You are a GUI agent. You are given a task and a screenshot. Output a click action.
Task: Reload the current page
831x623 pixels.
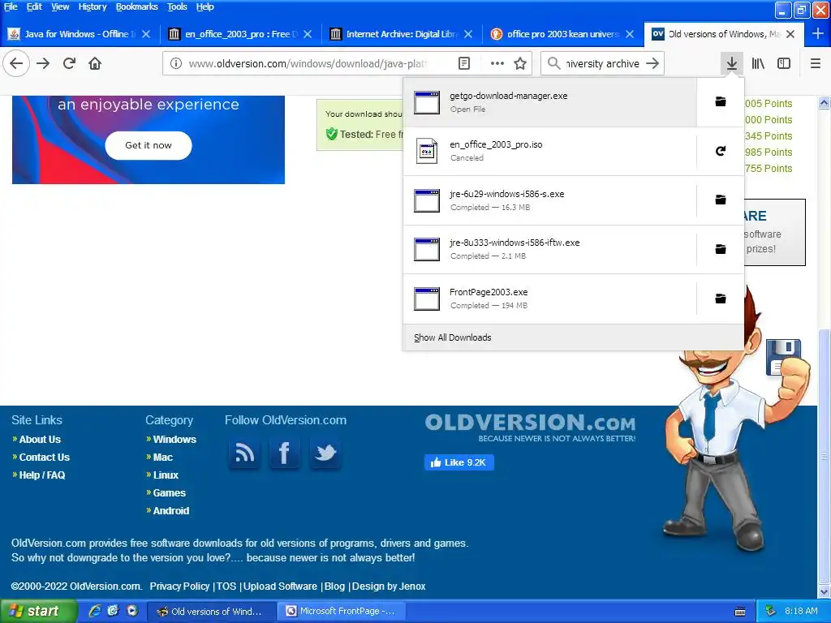tap(70, 63)
